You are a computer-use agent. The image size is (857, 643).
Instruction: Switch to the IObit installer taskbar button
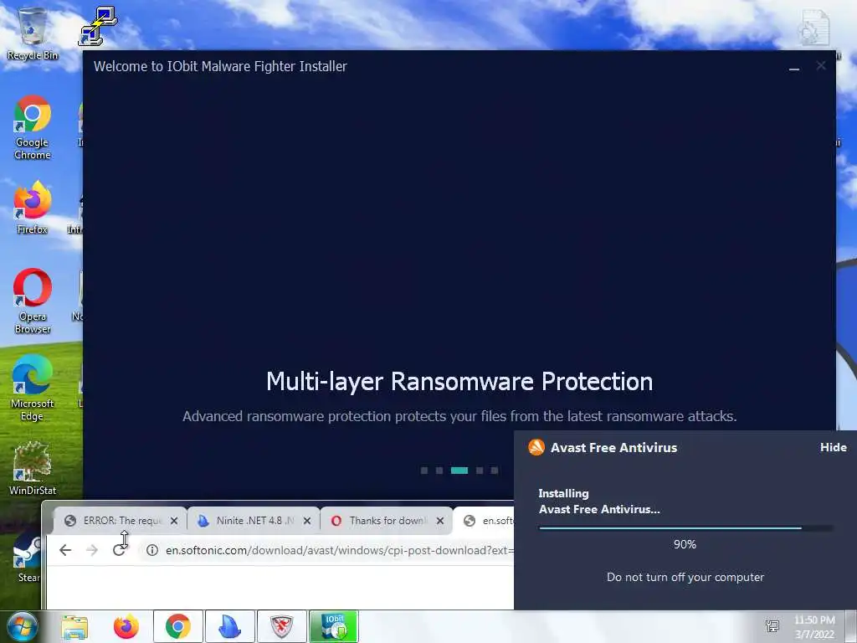click(333, 626)
